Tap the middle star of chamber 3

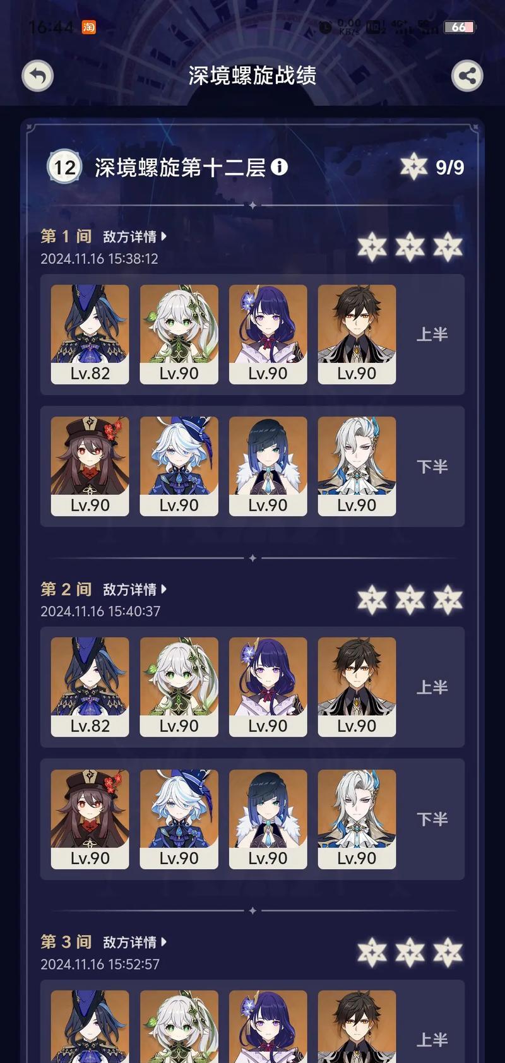[410, 953]
